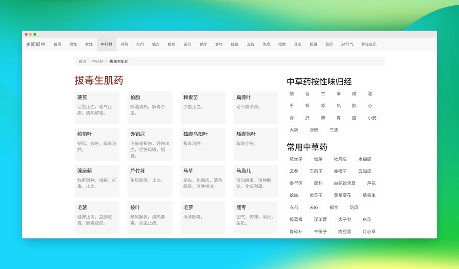The height and width of the screenshot is (269, 459).
Task: Open the 乡间郎中 site logo link
Action: click(36, 44)
